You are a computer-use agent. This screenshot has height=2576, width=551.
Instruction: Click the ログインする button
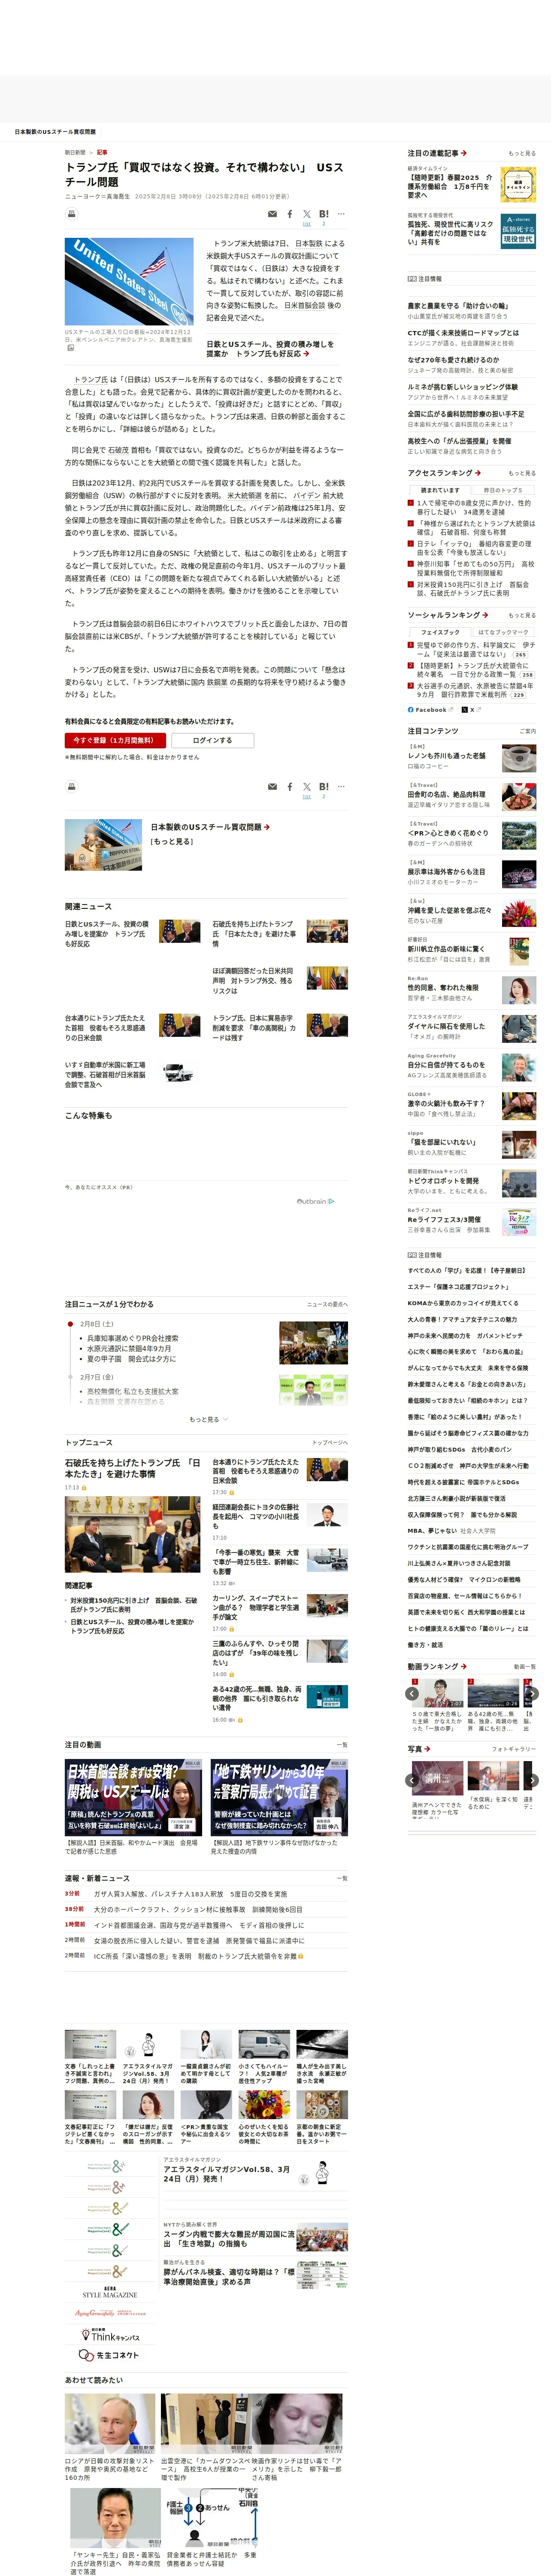212,740
